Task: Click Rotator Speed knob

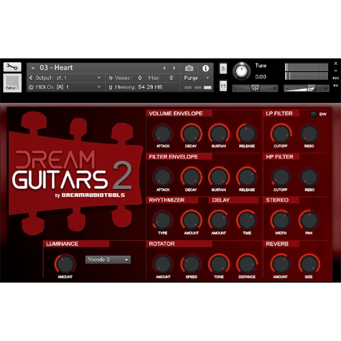Action: click(191, 264)
